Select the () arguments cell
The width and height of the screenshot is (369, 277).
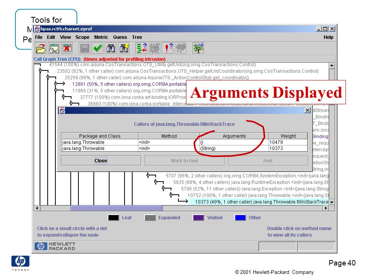234,142
